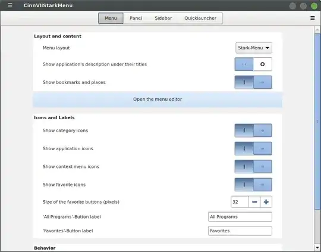Image resolution: width=321 pixels, height=252 pixels.
Task: Switch to the Panel tab
Action: click(136, 18)
